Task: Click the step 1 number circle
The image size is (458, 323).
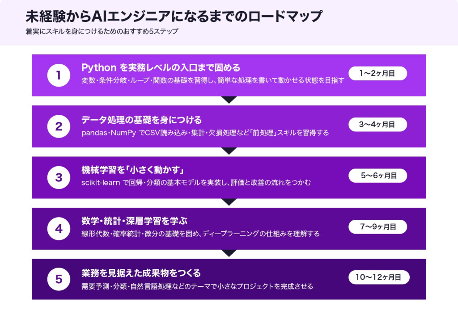Action: pos(59,75)
